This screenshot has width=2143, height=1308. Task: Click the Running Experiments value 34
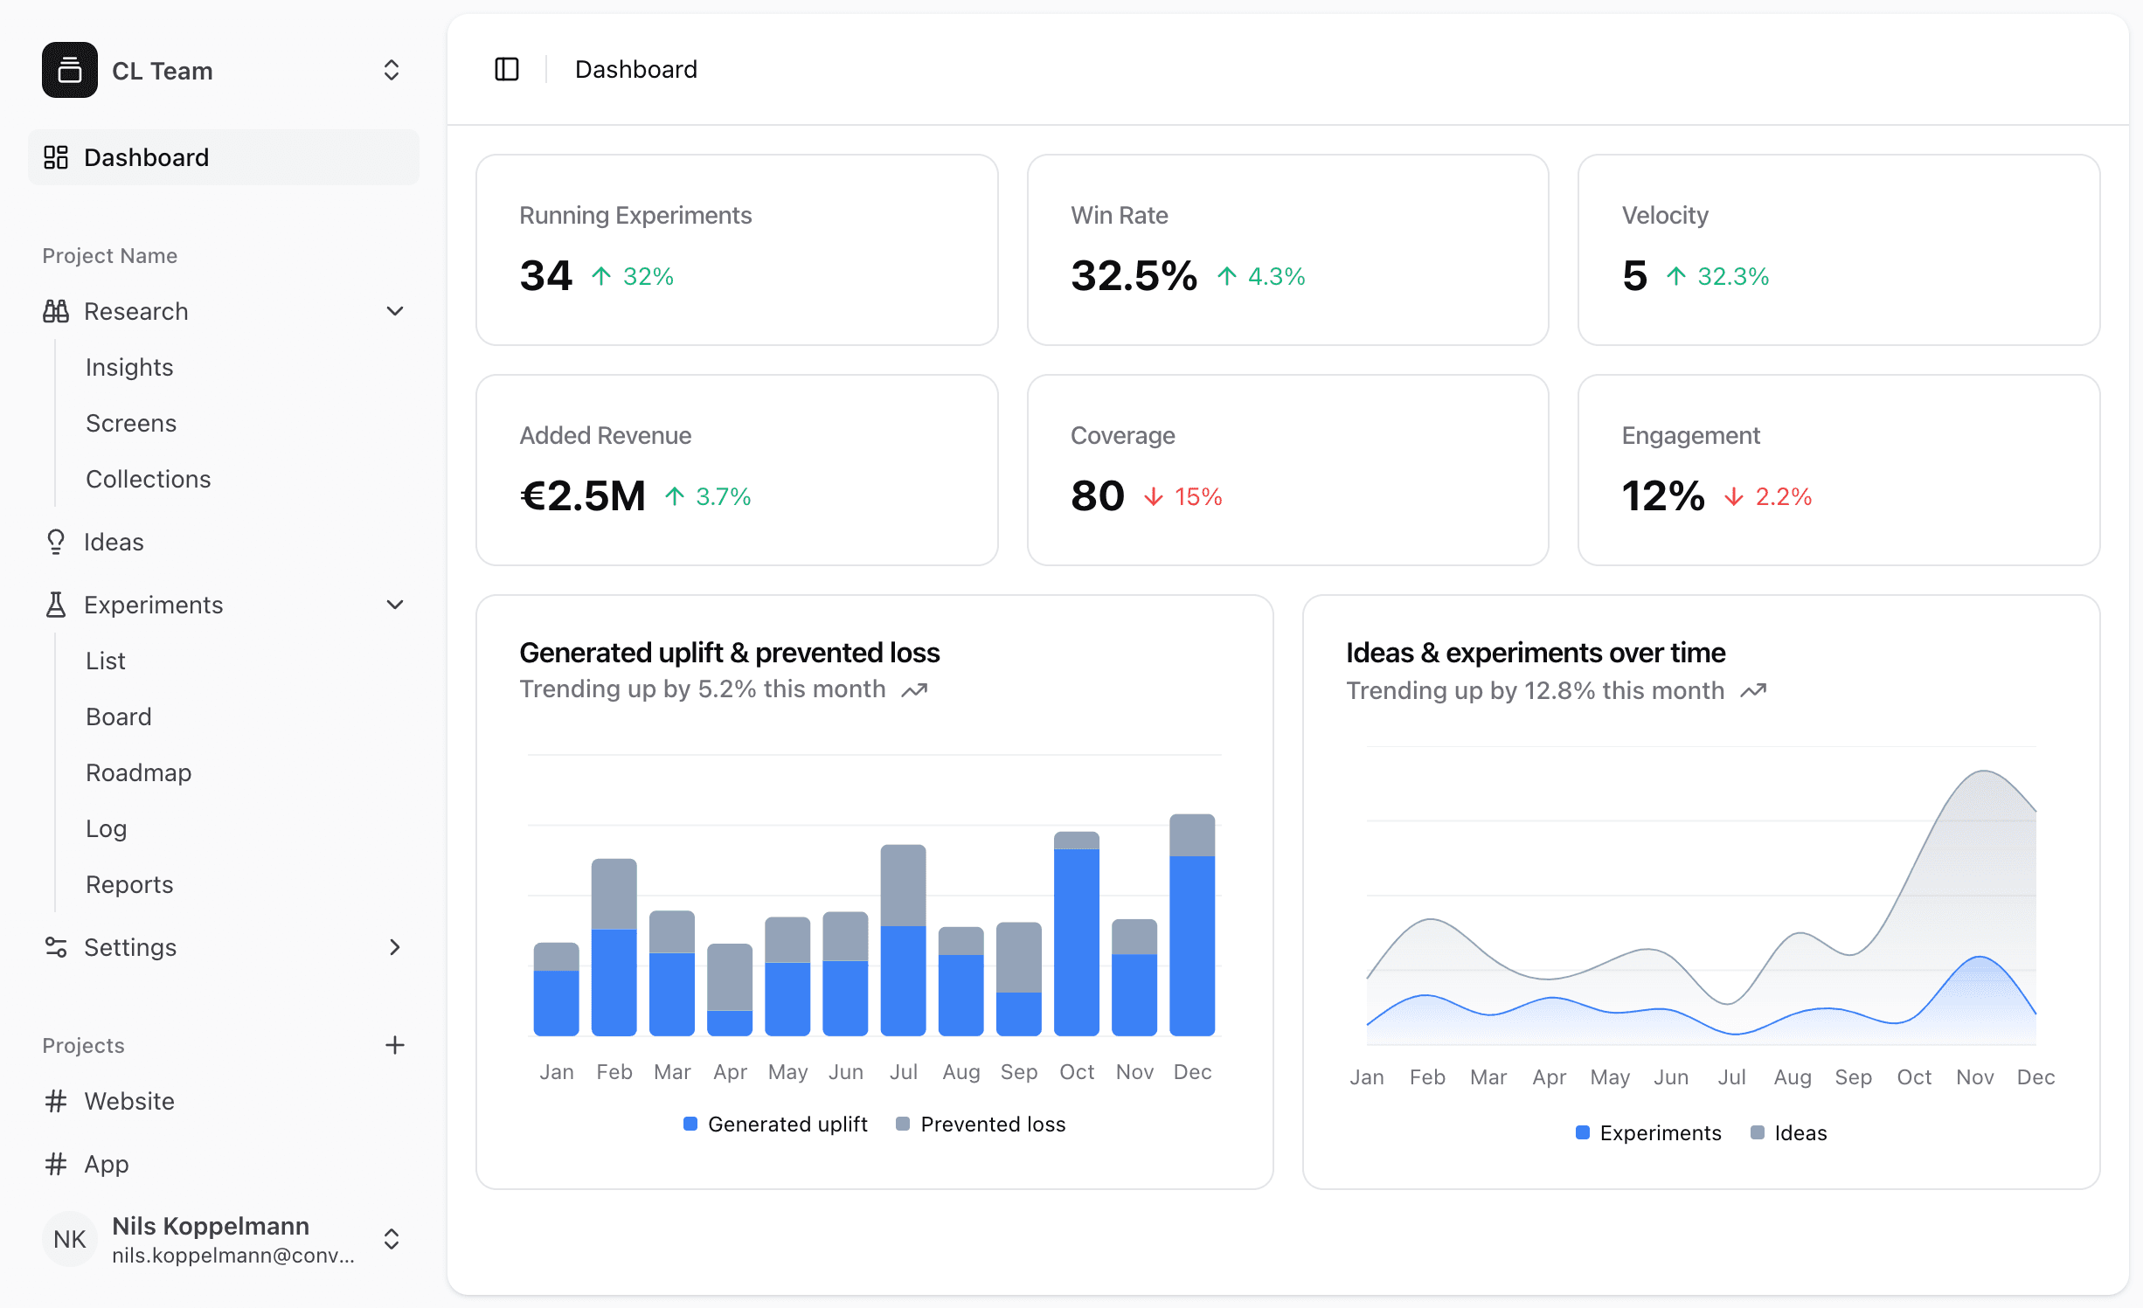(546, 276)
